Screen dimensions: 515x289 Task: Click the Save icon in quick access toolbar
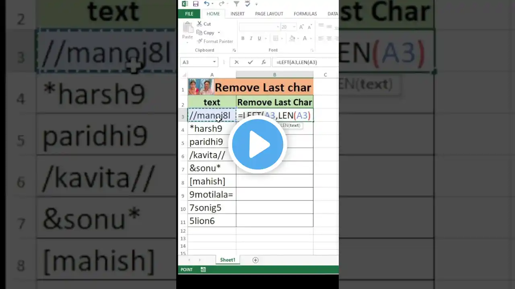click(196, 4)
